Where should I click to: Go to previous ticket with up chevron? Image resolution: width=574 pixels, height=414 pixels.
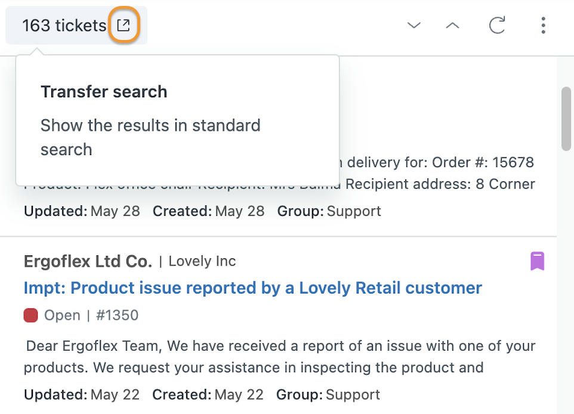pyautogui.click(x=452, y=25)
